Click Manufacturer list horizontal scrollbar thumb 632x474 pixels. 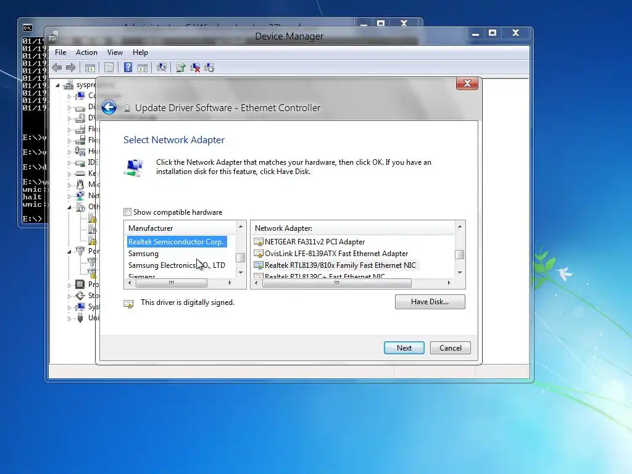(172, 283)
